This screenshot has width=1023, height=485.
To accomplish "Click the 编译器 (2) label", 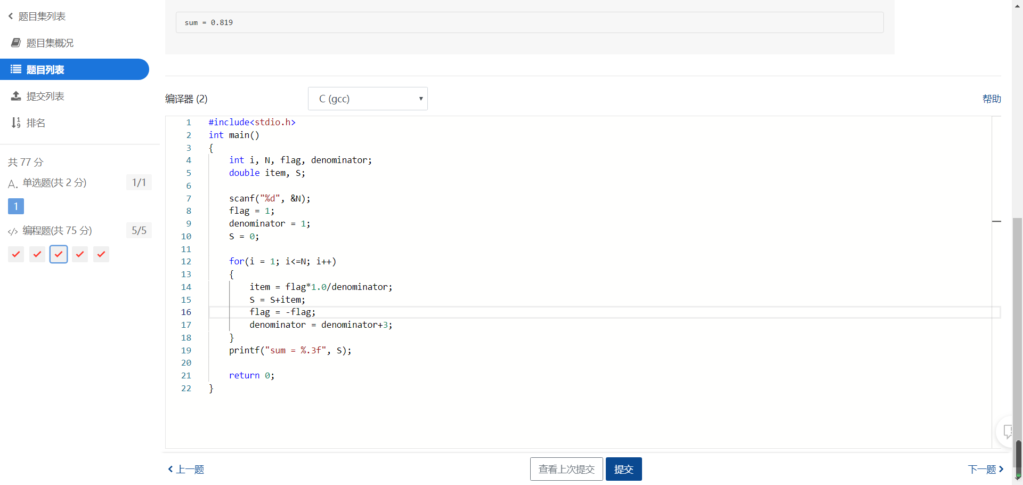I will tap(186, 99).
